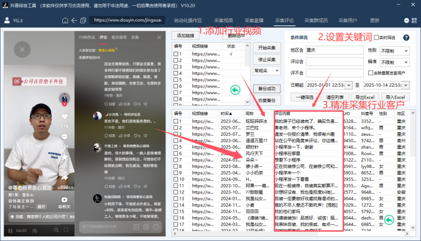
Task: Open 采集群成员 tab
Action: click(x=316, y=21)
